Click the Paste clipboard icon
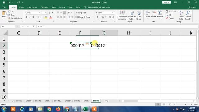199x112 pixels. (4, 13)
